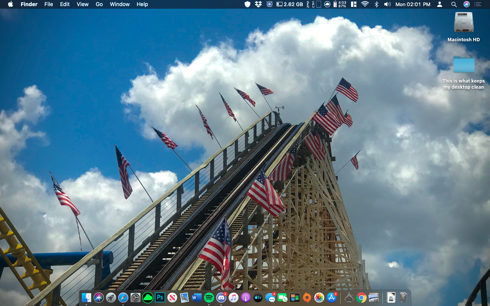Select the Macintosh HD drive icon

(x=464, y=23)
